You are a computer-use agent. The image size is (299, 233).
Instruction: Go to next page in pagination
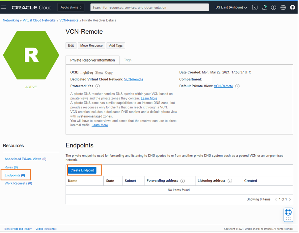(x=290, y=199)
